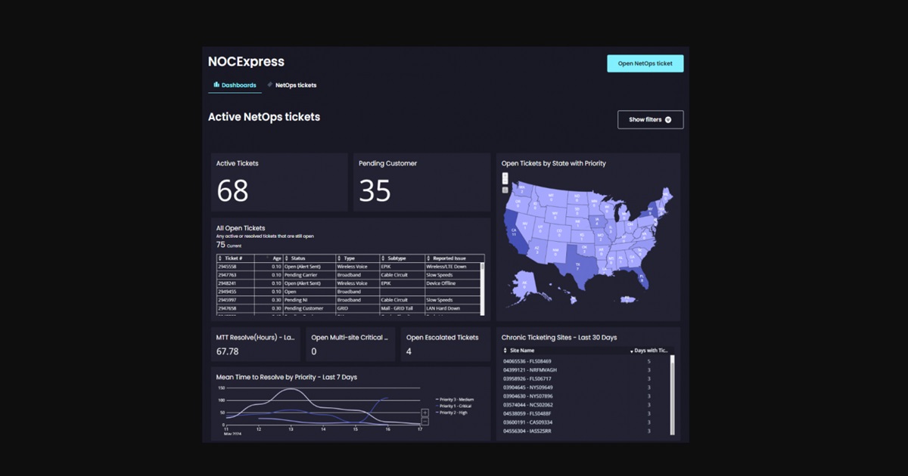Screen dimensions: 908x476
Task: Click the filter icon in Show filters
Action: tap(668, 119)
